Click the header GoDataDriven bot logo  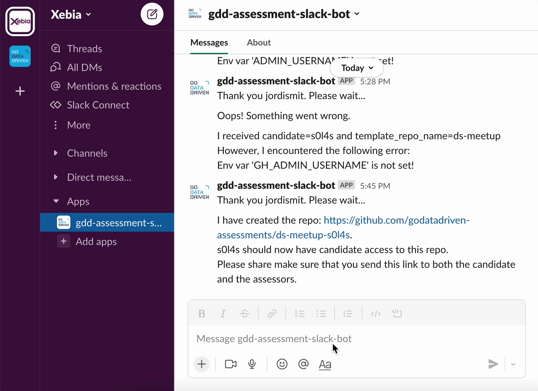click(x=195, y=14)
